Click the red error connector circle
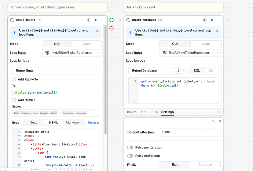 click(x=111, y=28)
